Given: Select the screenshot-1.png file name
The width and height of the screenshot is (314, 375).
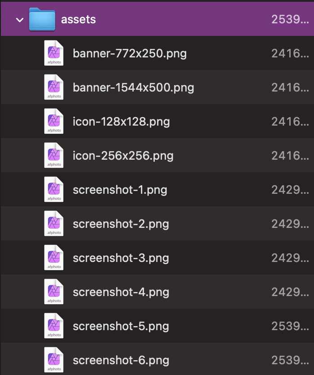Looking at the screenshot, I should [x=120, y=190].
